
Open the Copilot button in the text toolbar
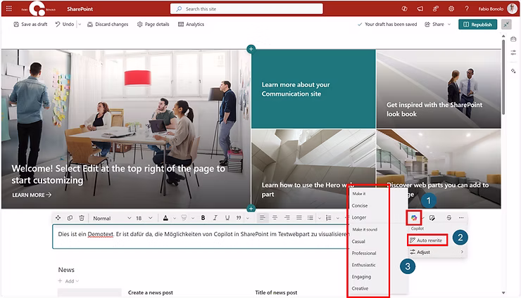(414, 218)
